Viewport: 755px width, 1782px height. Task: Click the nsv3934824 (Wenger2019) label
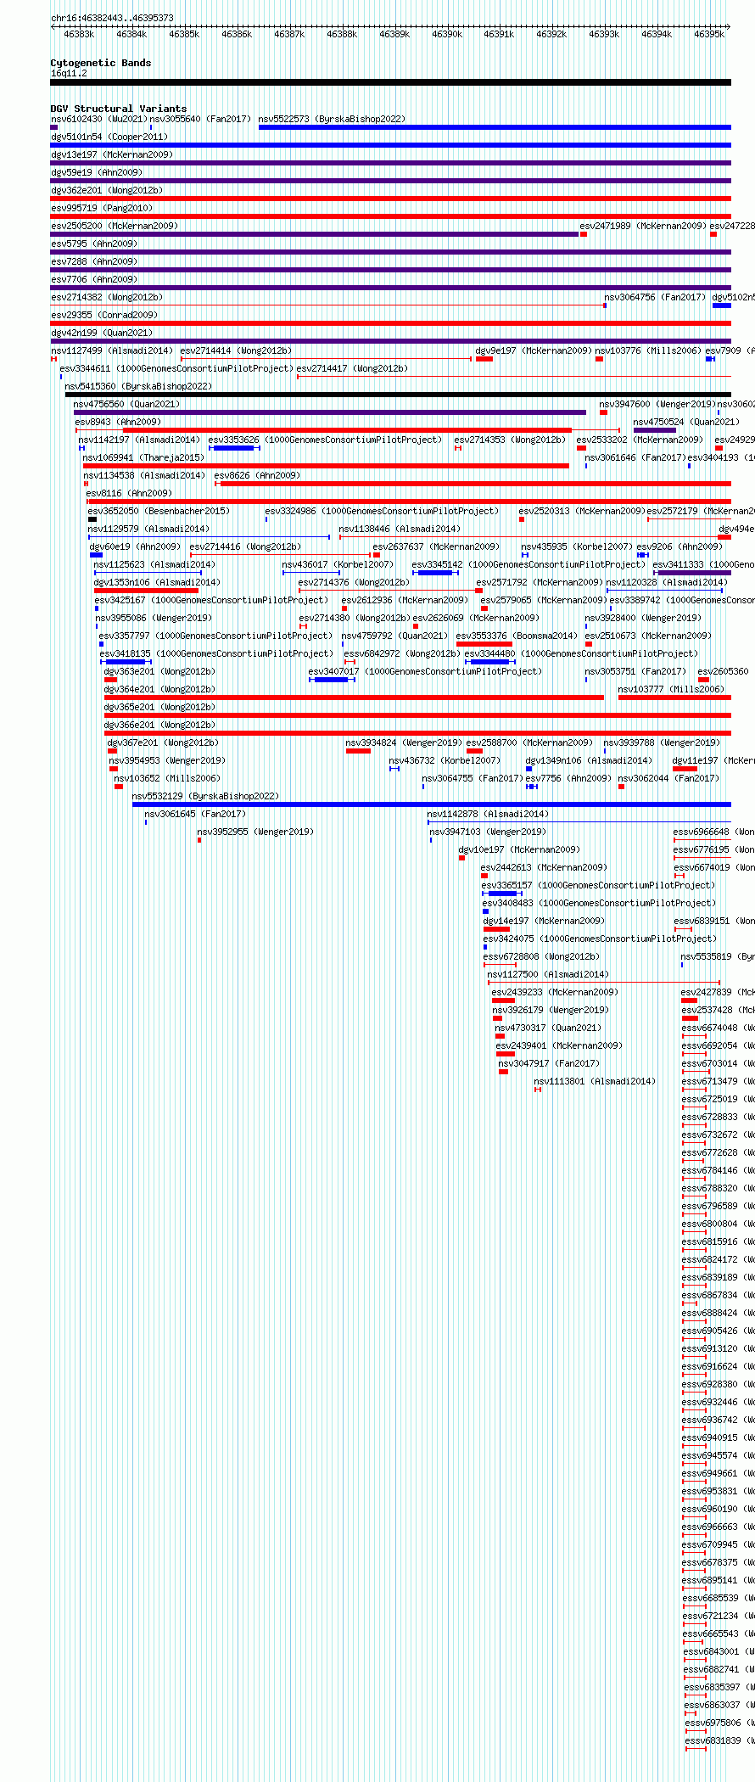click(404, 742)
